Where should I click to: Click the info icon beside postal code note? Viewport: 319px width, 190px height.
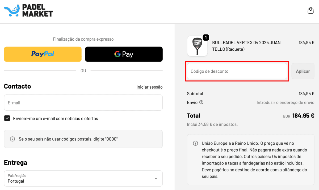(12, 139)
